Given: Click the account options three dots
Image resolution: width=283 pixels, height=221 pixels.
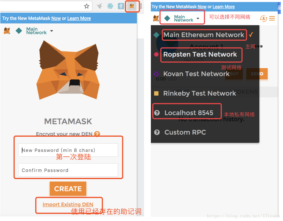Looking at the screenshot, I should pyautogui.click(x=260, y=46).
